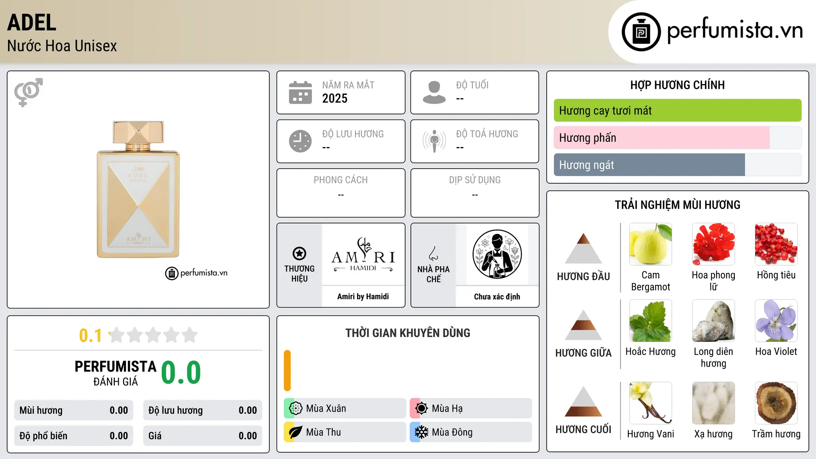Click the five-star rating row

(153, 335)
